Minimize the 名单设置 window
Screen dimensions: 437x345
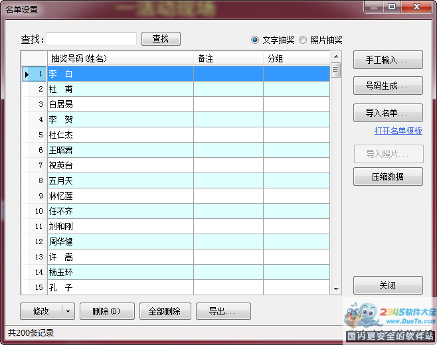click(374, 7)
